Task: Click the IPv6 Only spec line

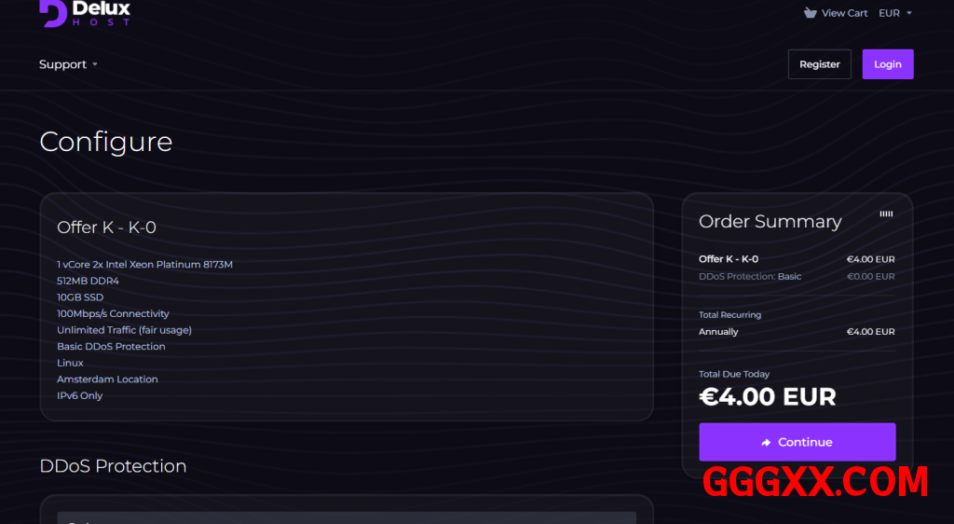Action: tap(80, 395)
